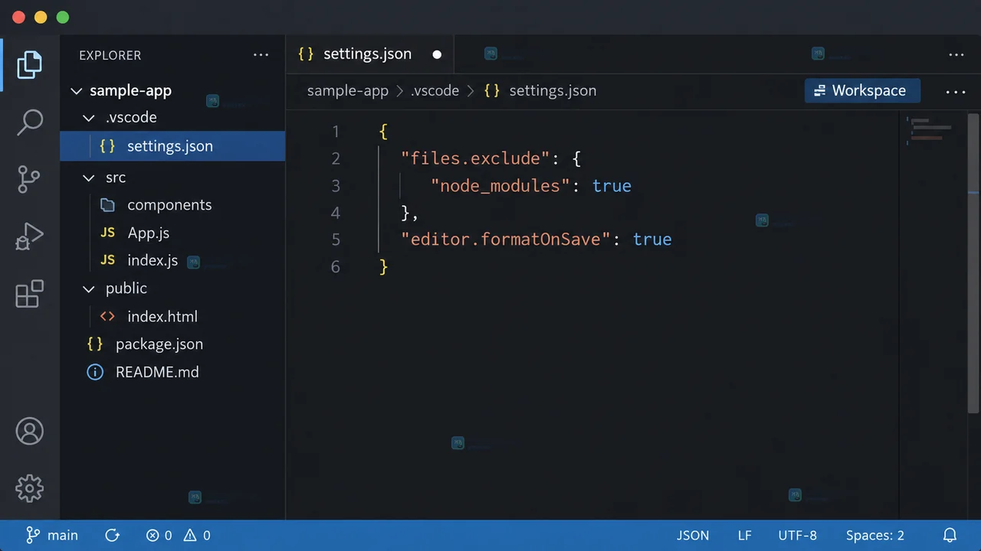Click the JS icon beside App.js

coord(108,233)
